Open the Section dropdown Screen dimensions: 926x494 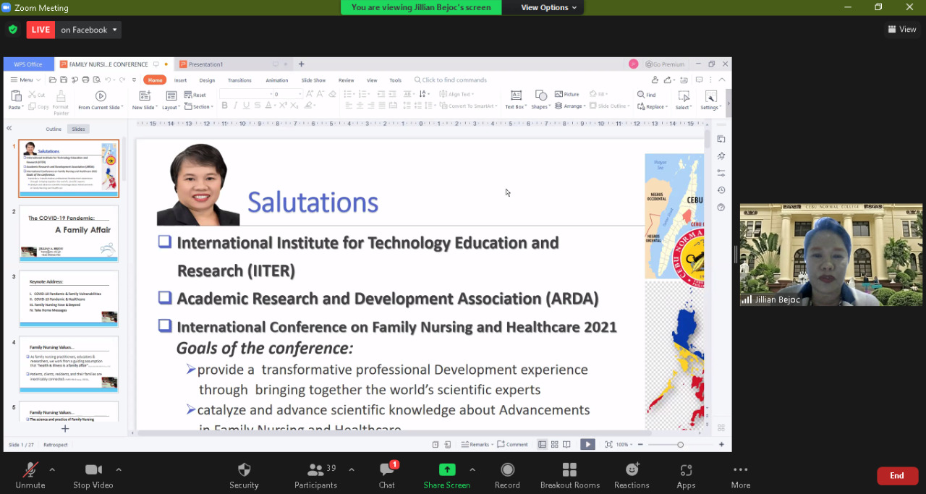(199, 106)
